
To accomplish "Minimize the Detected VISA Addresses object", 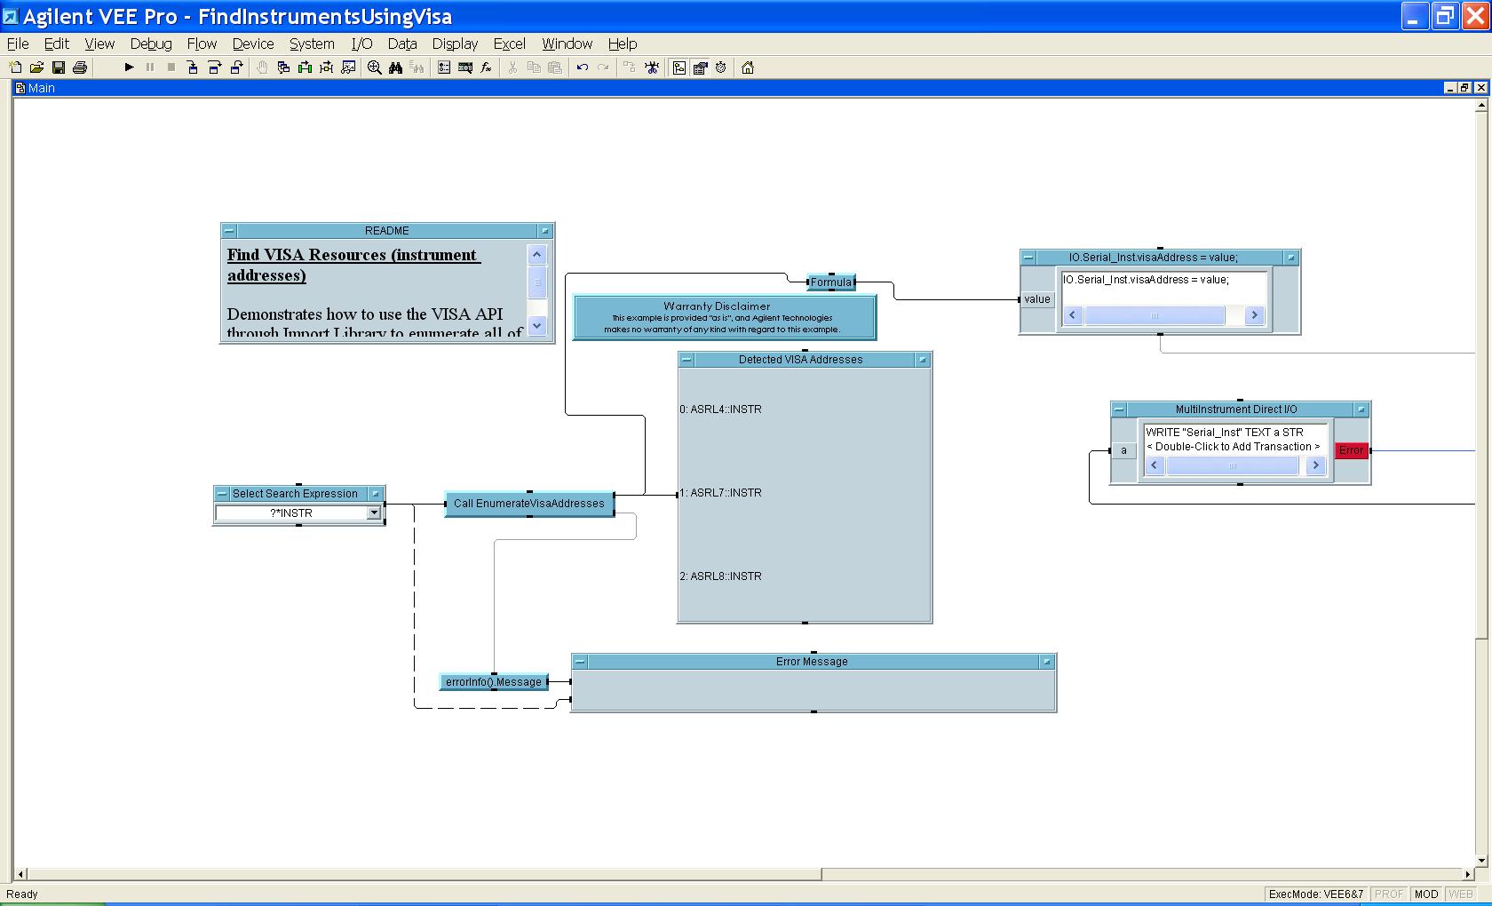I will (686, 360).
